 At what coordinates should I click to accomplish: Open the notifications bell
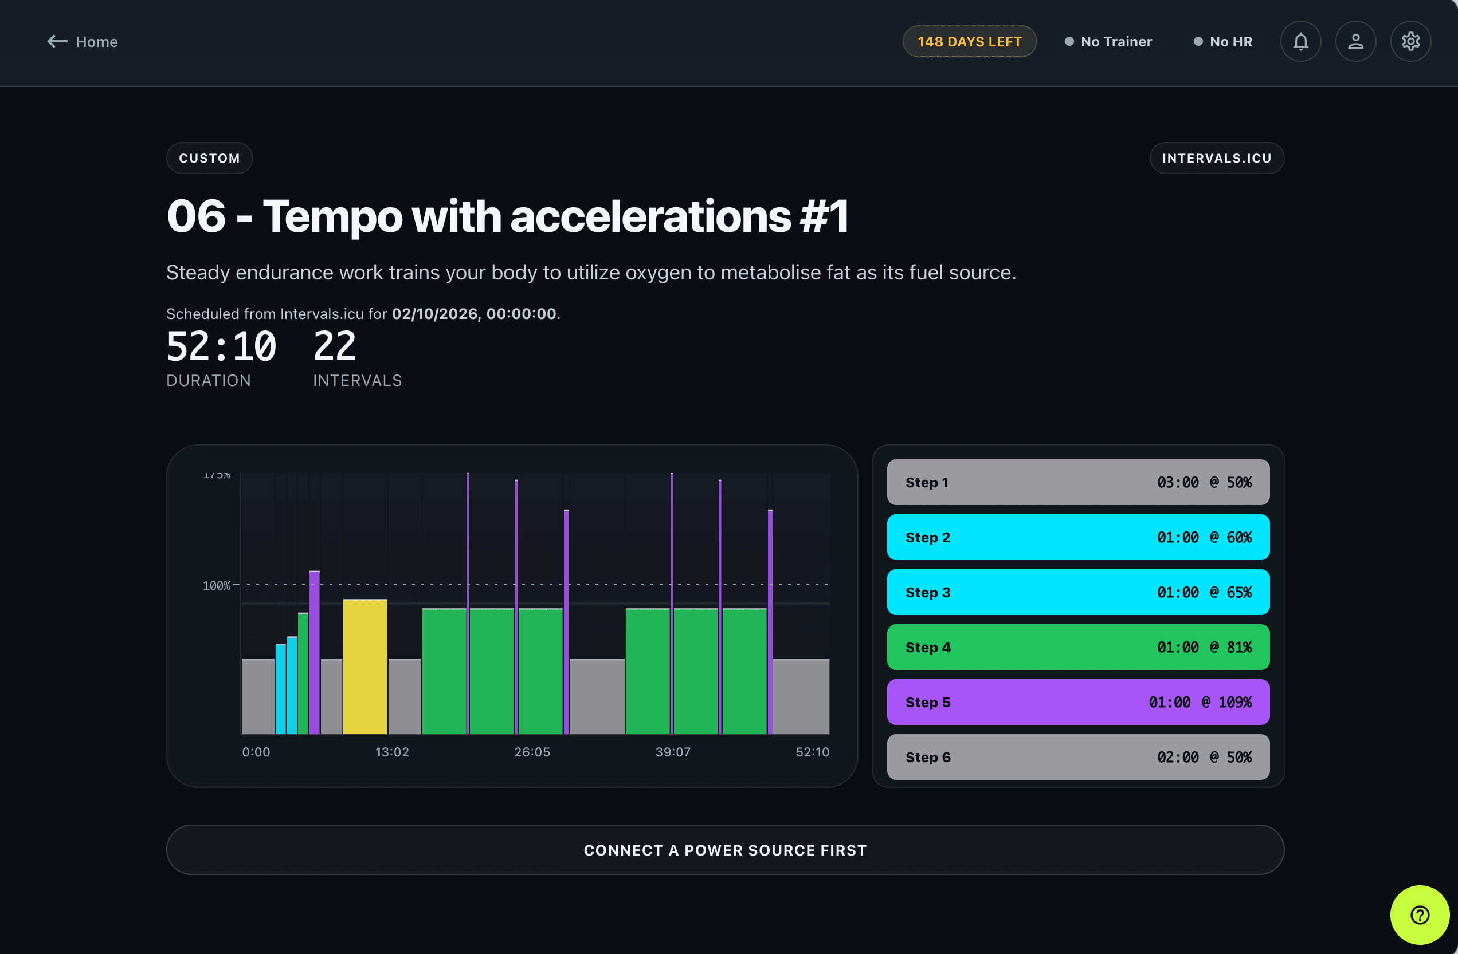pyautogui.click(x=1300, y=42)
